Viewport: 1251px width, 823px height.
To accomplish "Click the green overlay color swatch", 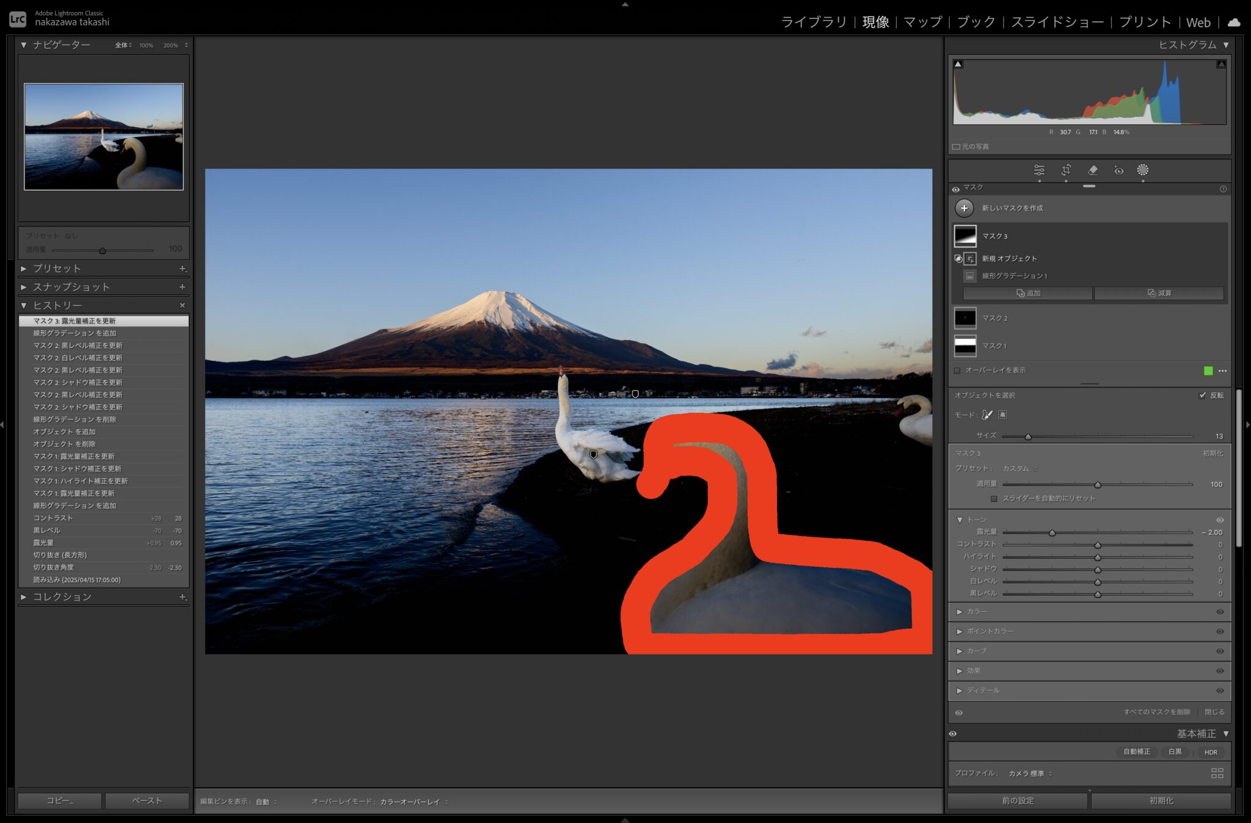I will click(x=1208, y=371).
